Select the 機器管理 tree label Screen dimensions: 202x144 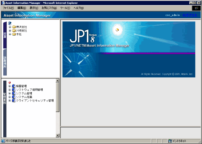click(21, 86)
